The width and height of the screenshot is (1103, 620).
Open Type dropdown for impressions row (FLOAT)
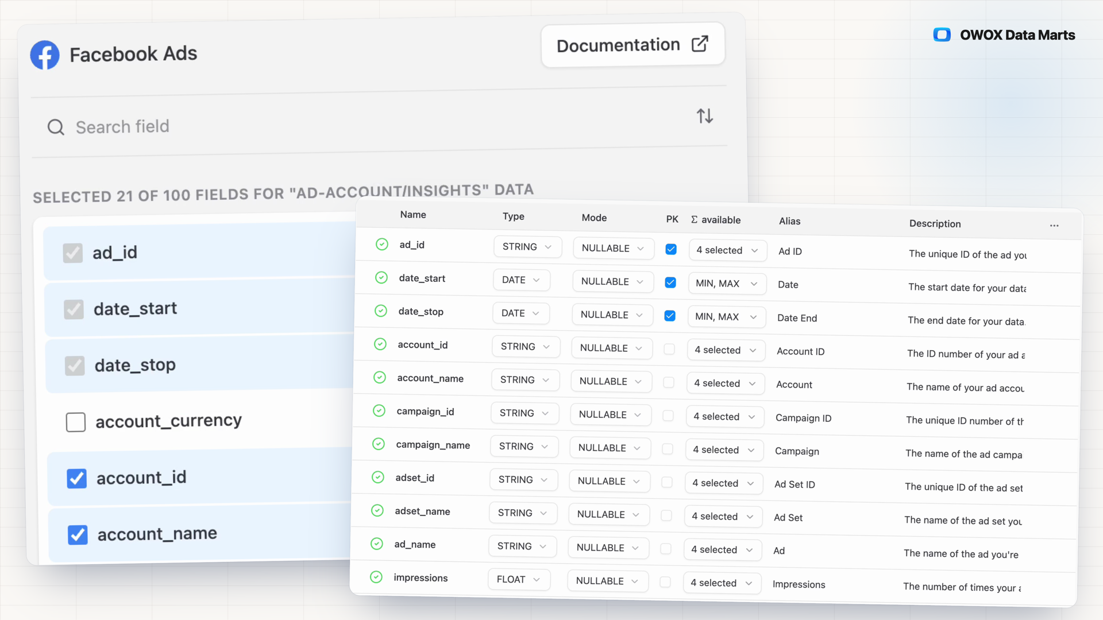click(x=519, y=580)
